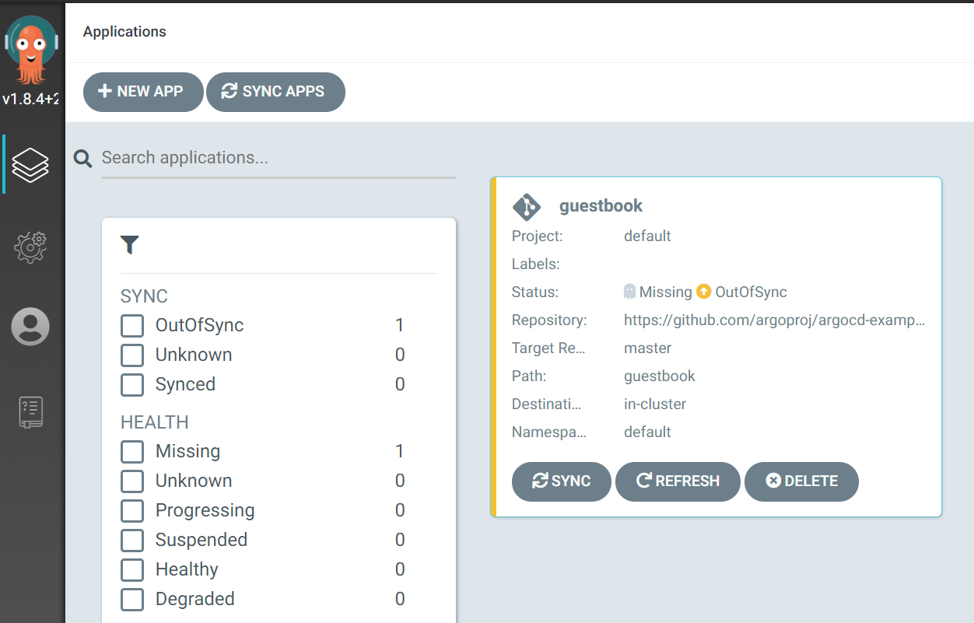Click the Argo CD octopus logo
Screen dimensions: 974x623
point(31,49)
